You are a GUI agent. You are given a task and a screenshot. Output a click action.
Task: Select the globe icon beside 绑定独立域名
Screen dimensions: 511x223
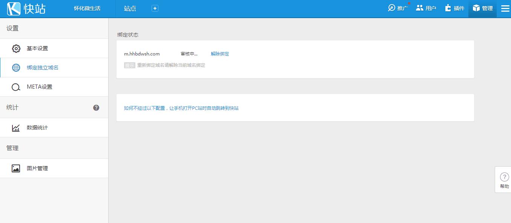[15, 68]
